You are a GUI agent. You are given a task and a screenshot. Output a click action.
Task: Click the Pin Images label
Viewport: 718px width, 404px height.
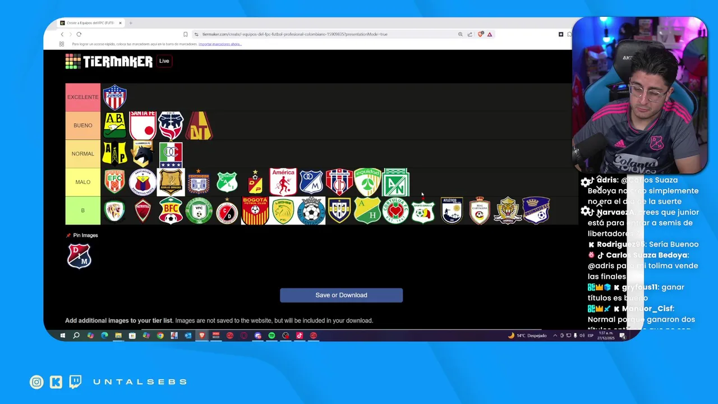coord(85,235)
